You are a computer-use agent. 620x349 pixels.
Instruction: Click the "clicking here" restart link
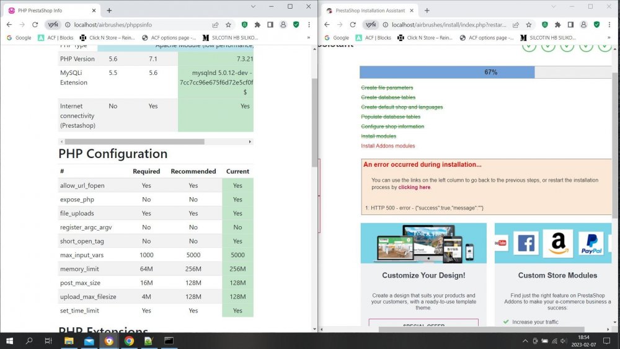[414, 187]
